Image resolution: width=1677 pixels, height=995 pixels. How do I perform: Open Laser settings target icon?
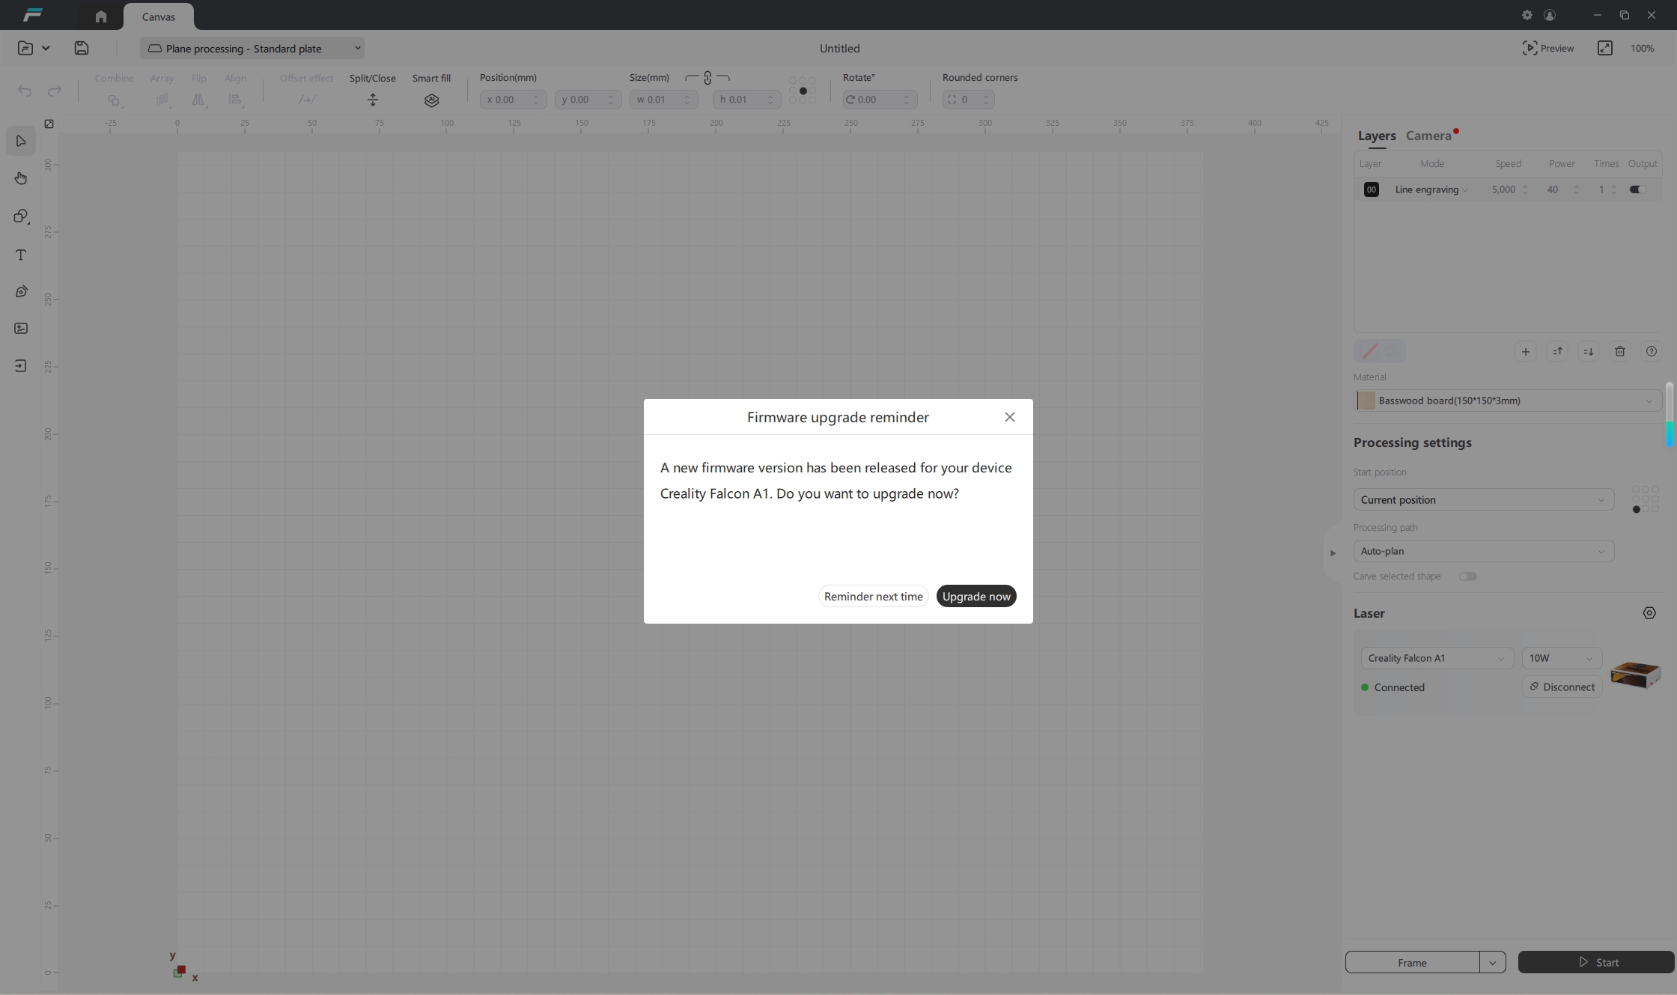[1649, 613]
